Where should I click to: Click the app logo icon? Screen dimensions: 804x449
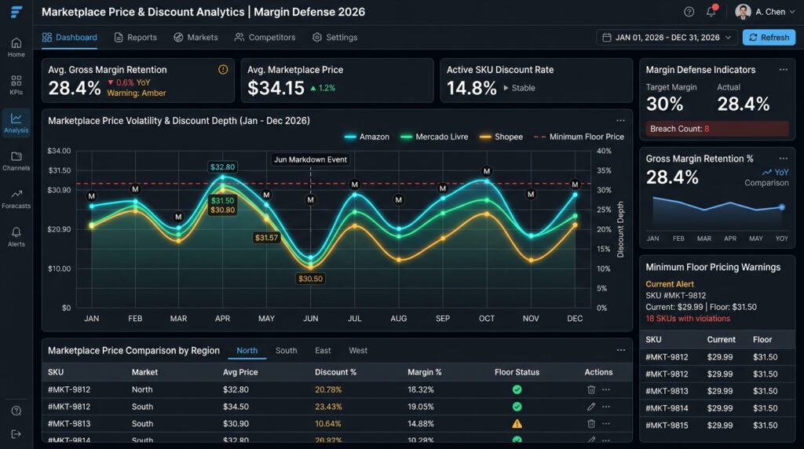(x=16, y=12)
